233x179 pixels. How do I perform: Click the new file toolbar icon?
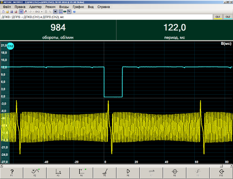pos(3,12)
